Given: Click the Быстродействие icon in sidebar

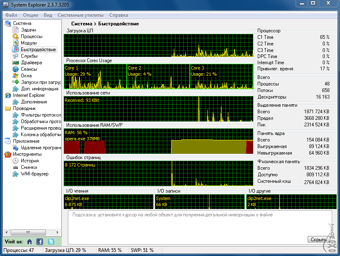Looking at the screenshot, I should (16, 49).
